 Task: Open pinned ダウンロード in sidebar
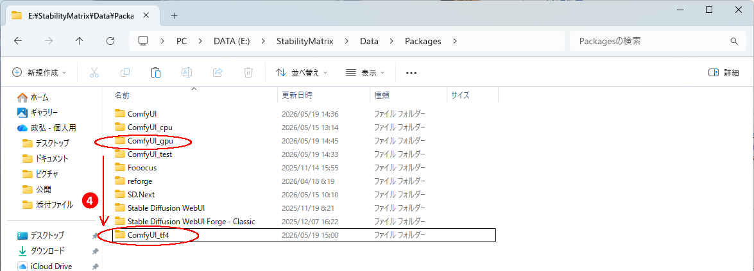click(x=41, y=251)
